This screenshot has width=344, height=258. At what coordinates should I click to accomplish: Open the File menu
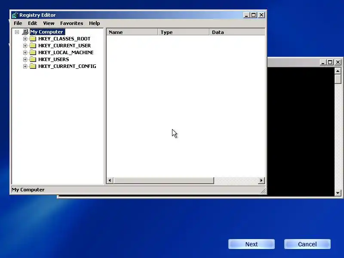[18, 23]
